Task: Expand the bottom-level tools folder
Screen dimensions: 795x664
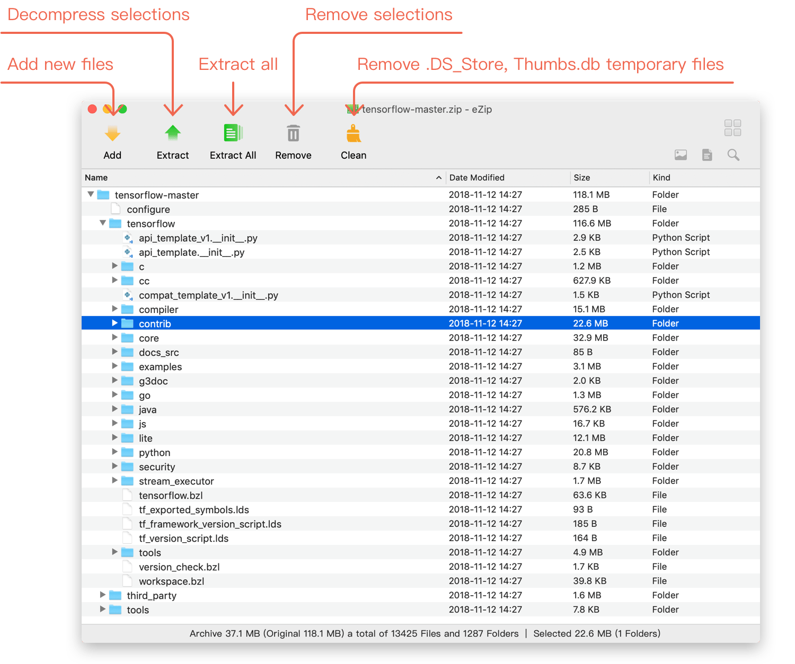Action: coord(103,609)
